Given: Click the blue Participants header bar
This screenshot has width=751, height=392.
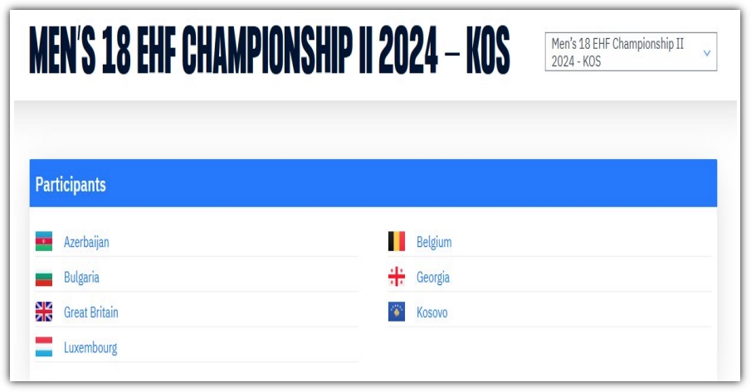Looking at the screenshot, I should click(373, 183).
